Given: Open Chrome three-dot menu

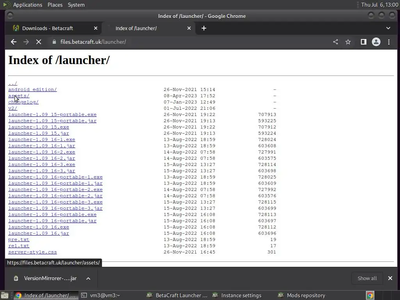Looking at the screenshot, I should pos(389,42).
